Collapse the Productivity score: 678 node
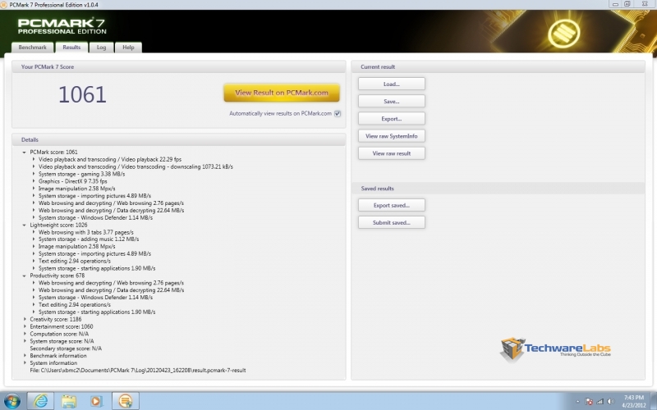 (x=25, y=276)
